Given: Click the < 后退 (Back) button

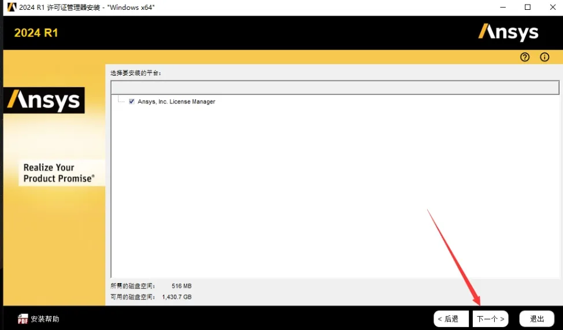Looking at the screenshot, I should [451, 318].
